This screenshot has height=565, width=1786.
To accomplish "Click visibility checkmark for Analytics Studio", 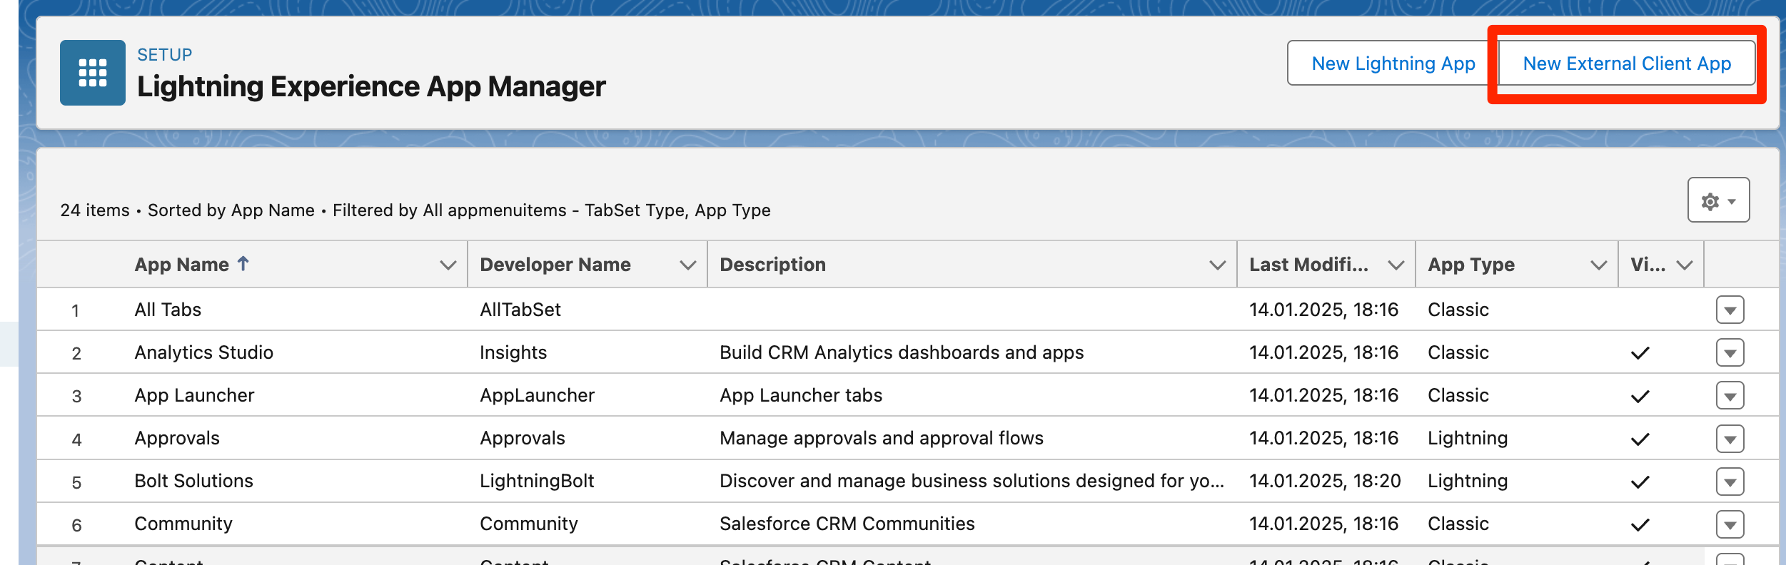I will pos(1640,353).
